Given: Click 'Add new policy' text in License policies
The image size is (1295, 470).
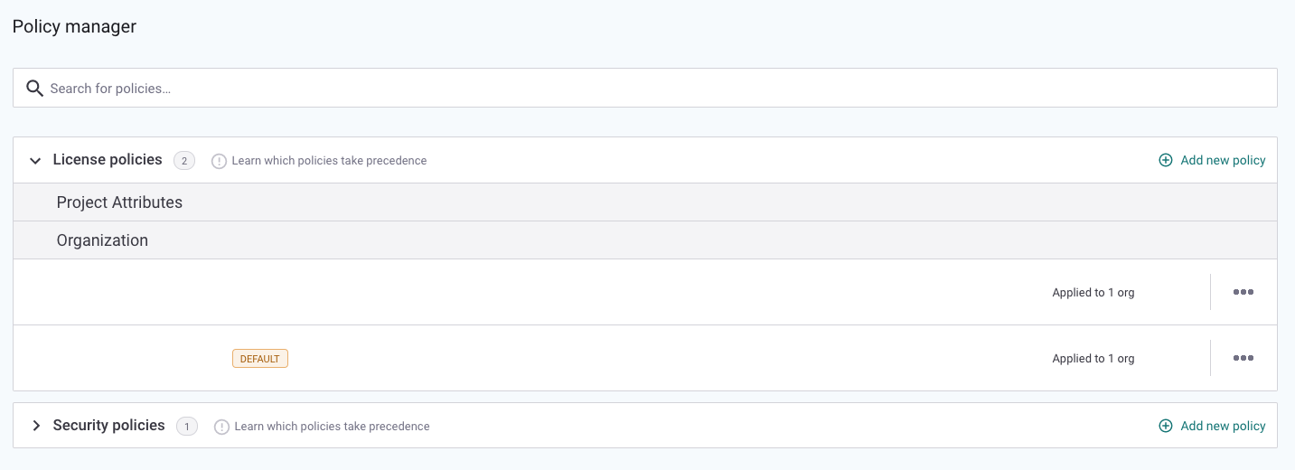Looking at the screenshot, I should 1223,160.
